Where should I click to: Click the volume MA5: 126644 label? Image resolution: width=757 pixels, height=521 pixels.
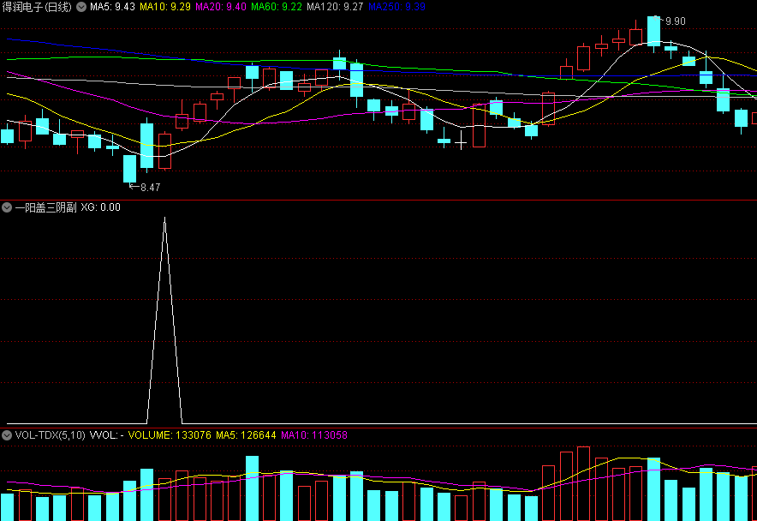click(x=246, y=435)
